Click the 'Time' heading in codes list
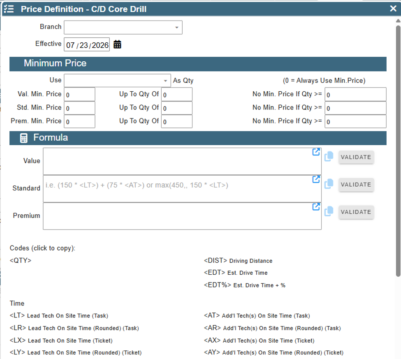The height and width of the screenshot is (359, 401). coord(17,303)
